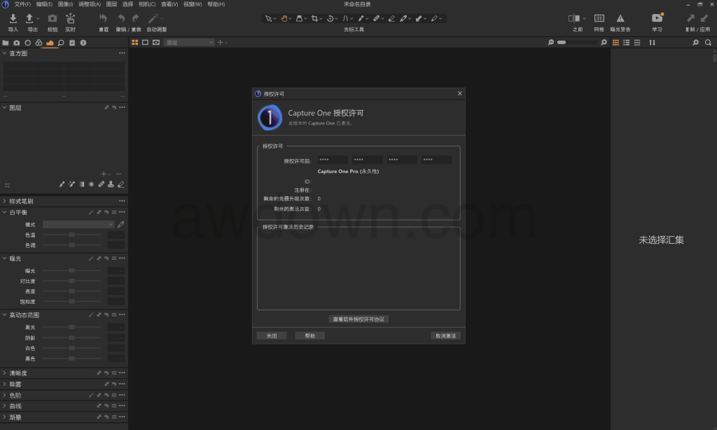This screenshot has height=430, width=717.
Task: Open the white balance 模式 dropdown
Action: click(x=78, y=224)
